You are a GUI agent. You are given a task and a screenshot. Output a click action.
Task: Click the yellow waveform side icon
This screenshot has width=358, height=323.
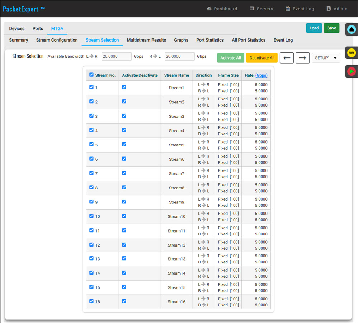pos(352,53)
